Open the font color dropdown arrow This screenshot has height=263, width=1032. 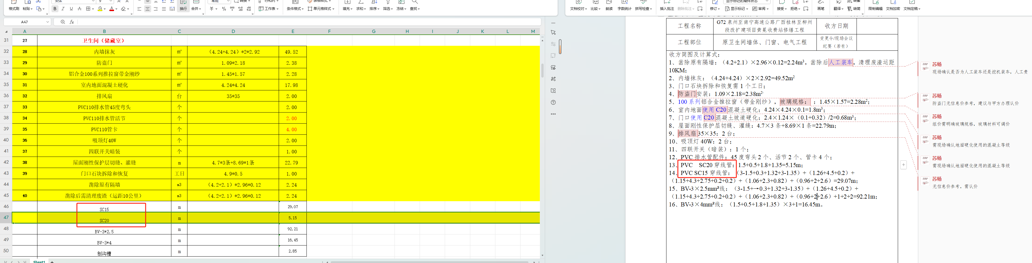117,9
